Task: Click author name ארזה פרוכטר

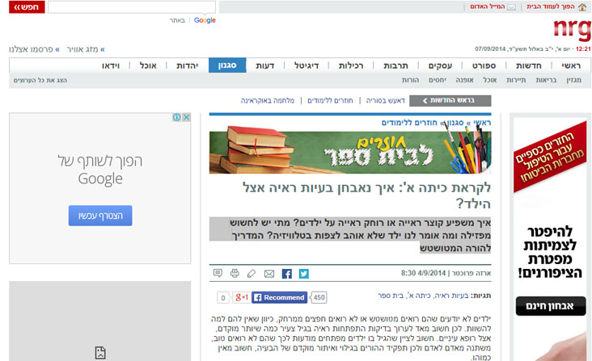Action: (x=471, y=273)
